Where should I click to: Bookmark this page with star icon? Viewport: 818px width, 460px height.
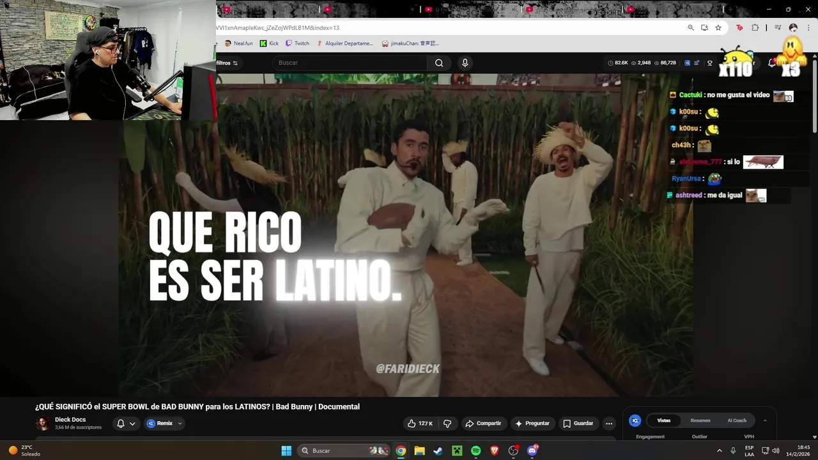pos(718,27)
